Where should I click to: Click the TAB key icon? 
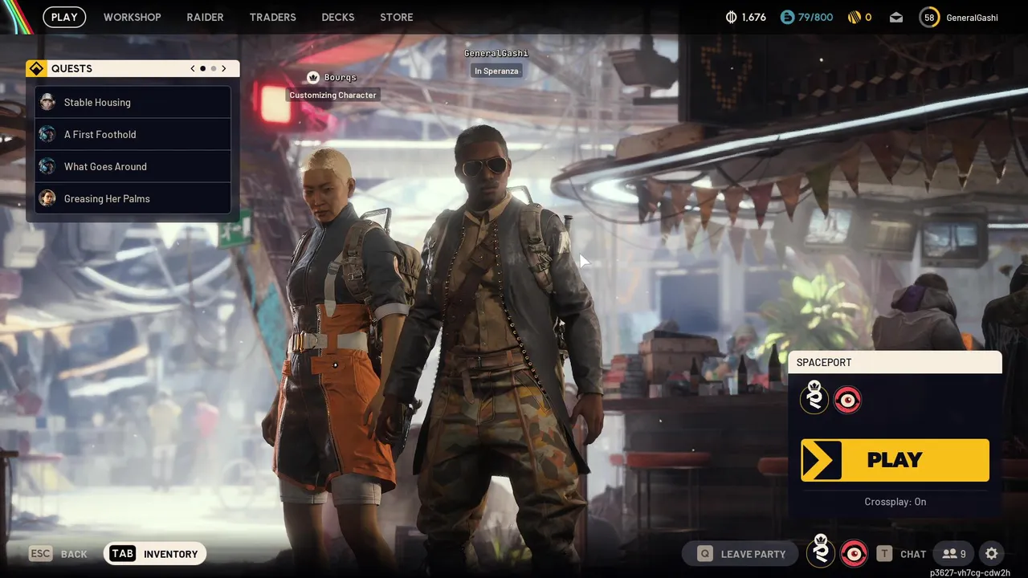[122, 553]
